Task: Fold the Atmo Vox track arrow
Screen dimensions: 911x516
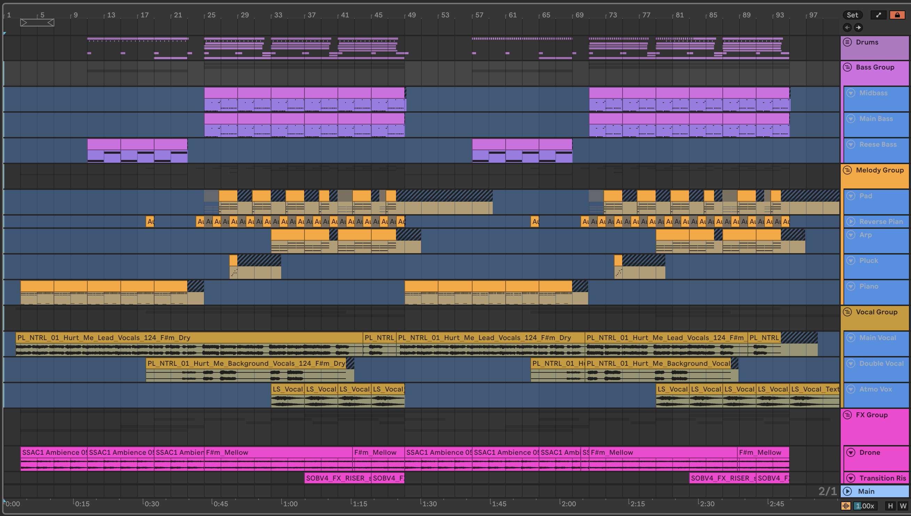Action: click(x=851, y=389)
